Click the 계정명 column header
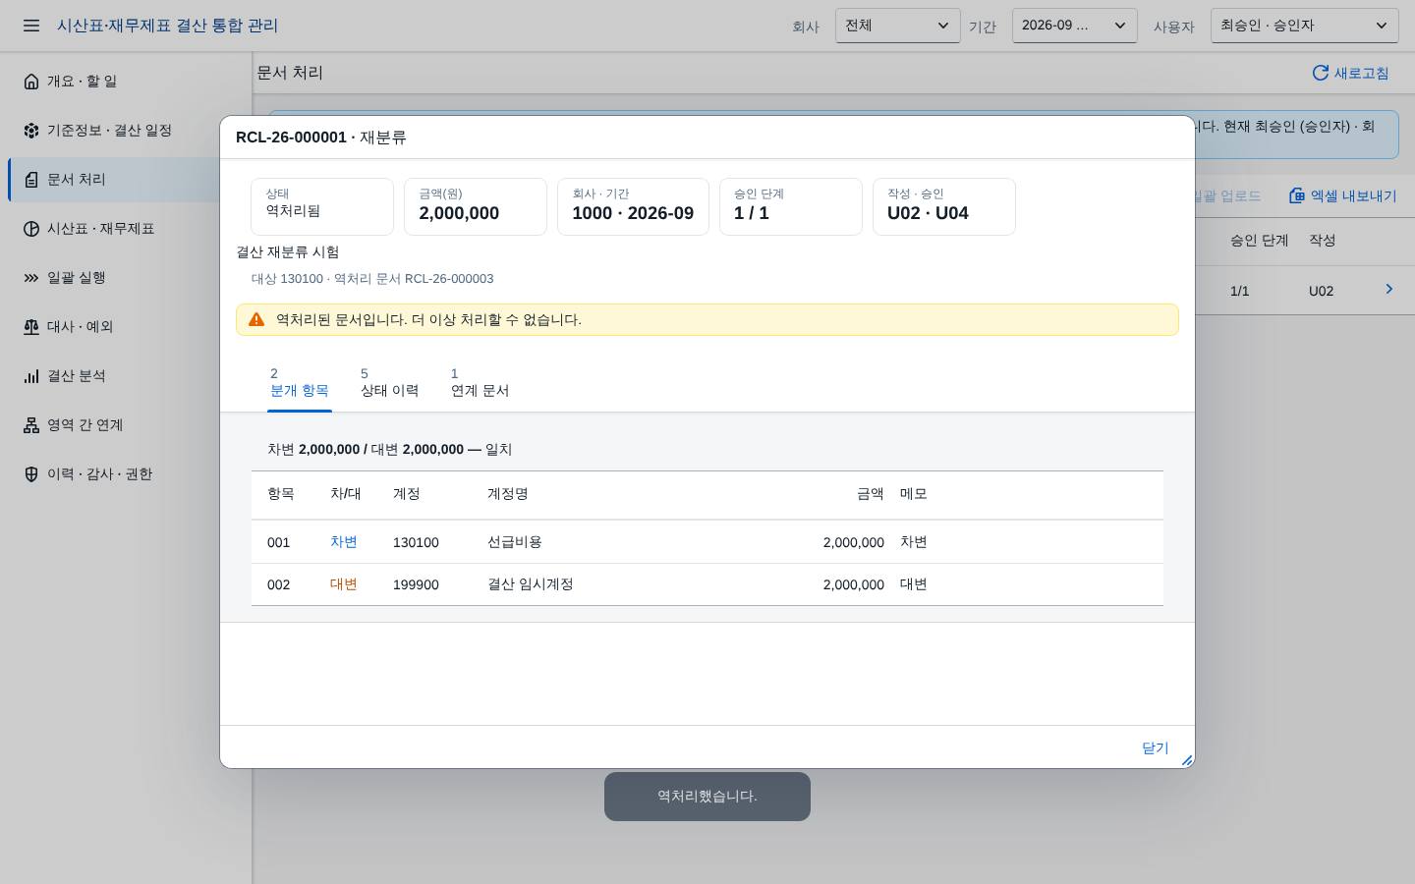 coord(508,494)
